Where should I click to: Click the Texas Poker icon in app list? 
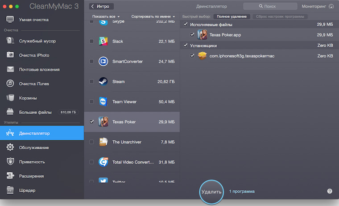tap(103, 122)
